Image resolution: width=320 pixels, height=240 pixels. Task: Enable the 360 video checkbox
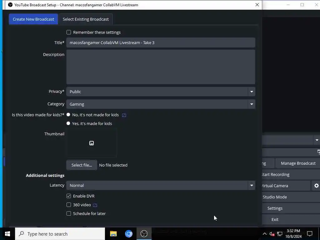coord(69,205)
